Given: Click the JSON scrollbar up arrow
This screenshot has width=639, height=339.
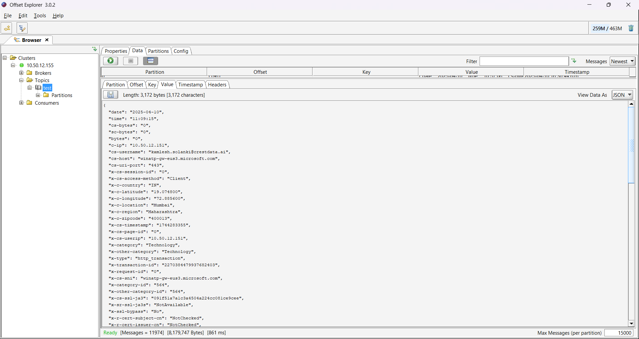Looking at the screenshot, I should coord(631,104).
